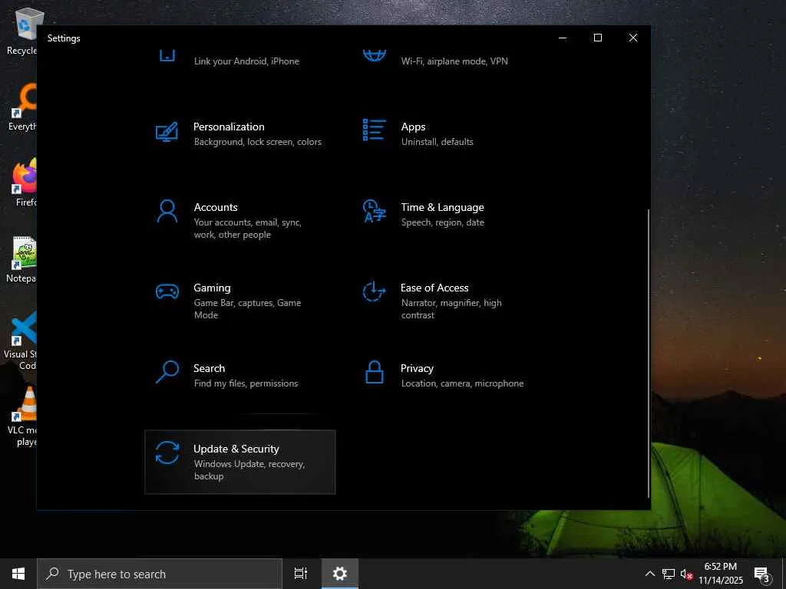Click the Privacy padlock icon
786x589 pixels.
click(374, 373)
